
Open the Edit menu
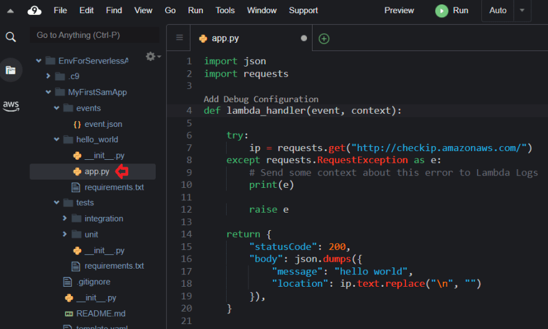pyautogui.click(x=87, y=11)
